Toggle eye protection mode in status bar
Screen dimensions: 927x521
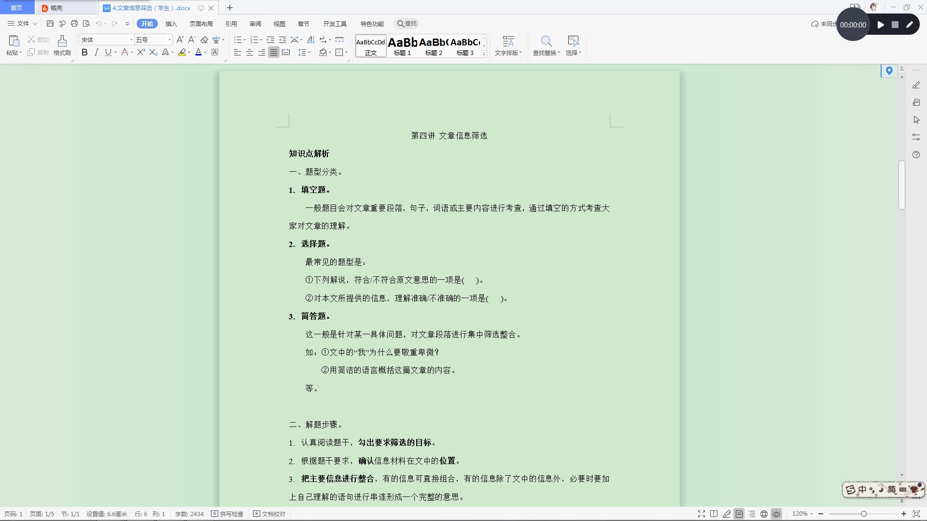coord(776,514)
